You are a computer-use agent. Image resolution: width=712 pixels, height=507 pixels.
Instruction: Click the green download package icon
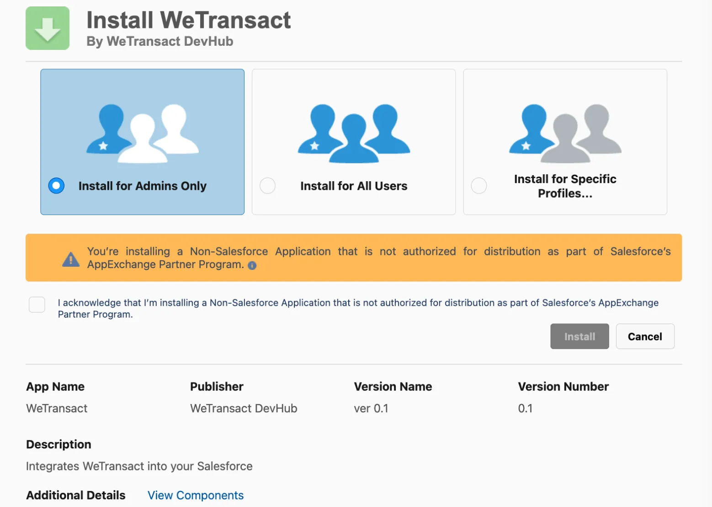(x=48, y=28)
